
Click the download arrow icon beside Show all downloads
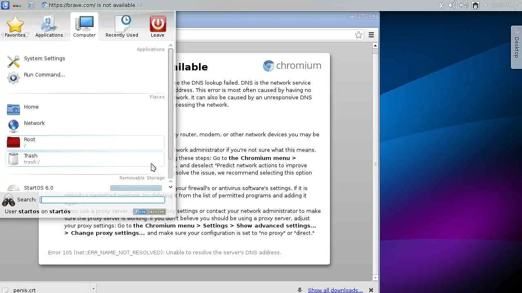pos(300,290)
